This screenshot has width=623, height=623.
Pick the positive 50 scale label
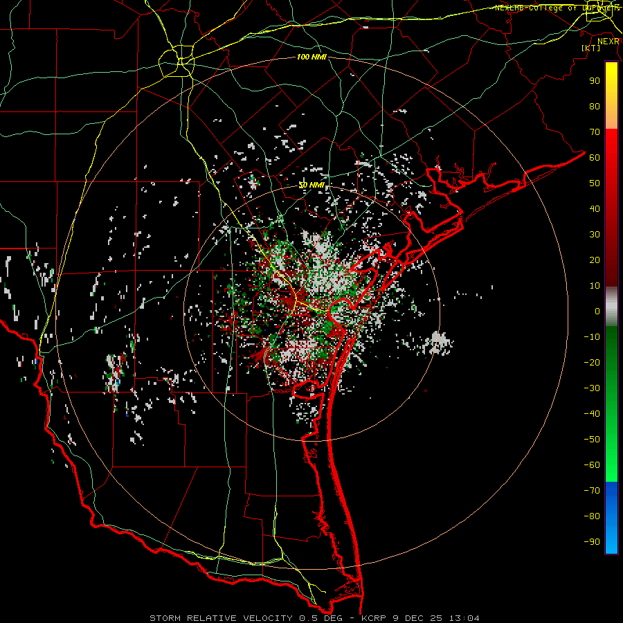[595, 183]
